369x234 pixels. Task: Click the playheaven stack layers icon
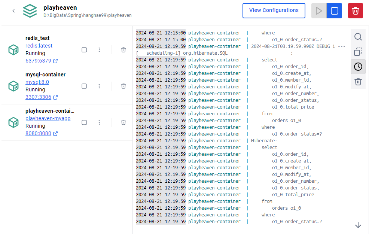pyautogui.click(x=30, y=11)
